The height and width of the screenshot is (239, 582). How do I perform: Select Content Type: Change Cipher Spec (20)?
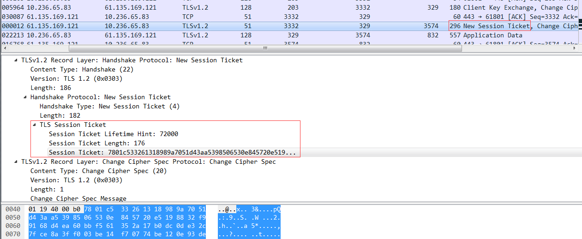(x=99, y=171)
